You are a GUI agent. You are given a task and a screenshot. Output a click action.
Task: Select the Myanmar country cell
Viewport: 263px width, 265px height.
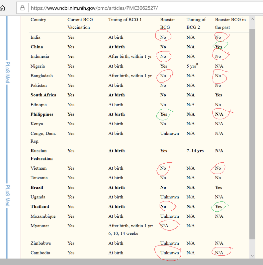[40, 226]
